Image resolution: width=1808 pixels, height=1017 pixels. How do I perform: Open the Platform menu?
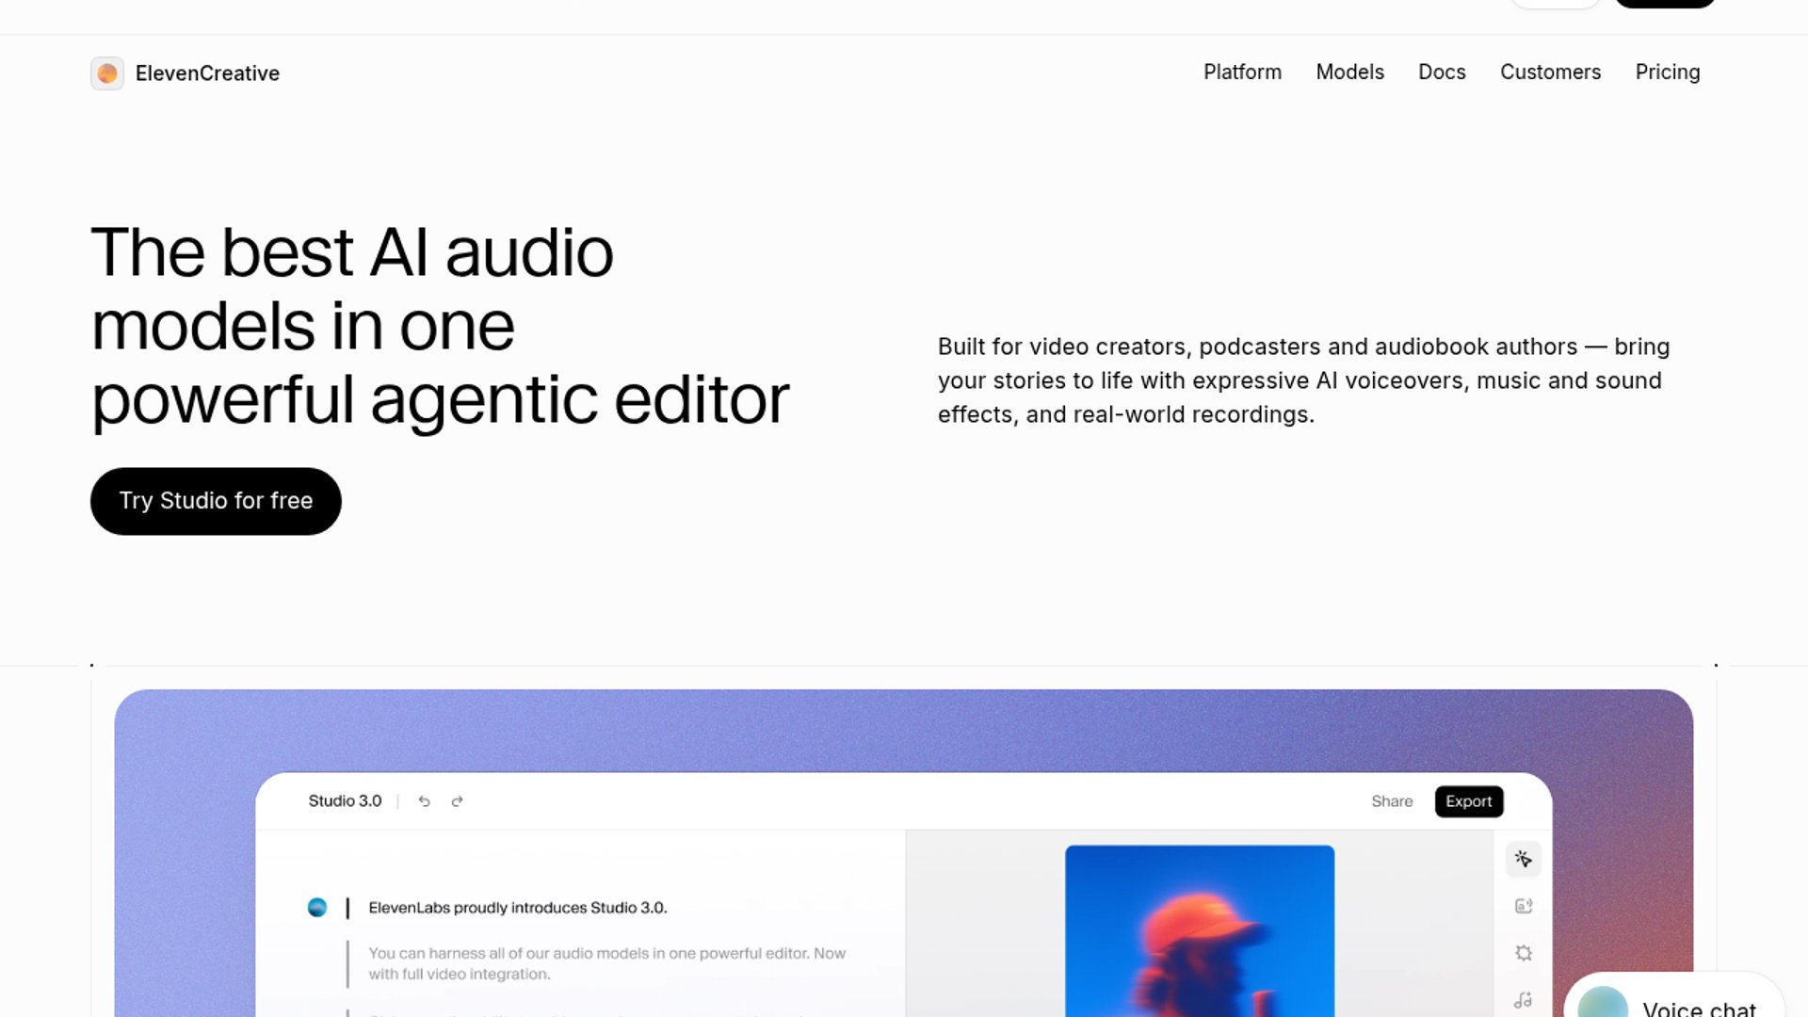point(1242,73)
